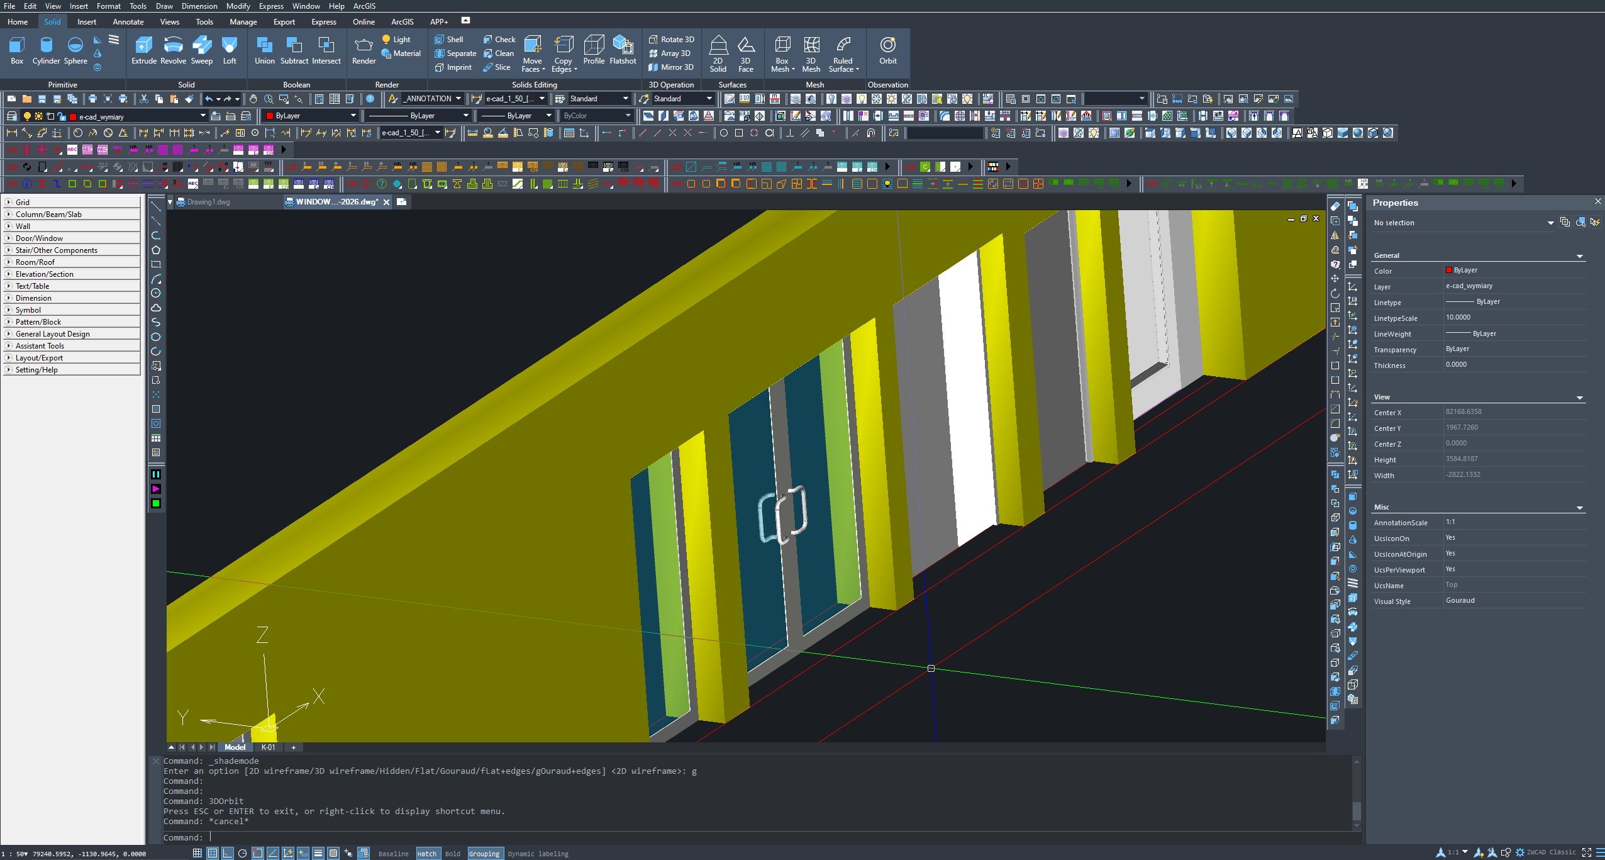Click the Cylinder primitive icon
1605x860 pixels.
(x=46, y=50)
